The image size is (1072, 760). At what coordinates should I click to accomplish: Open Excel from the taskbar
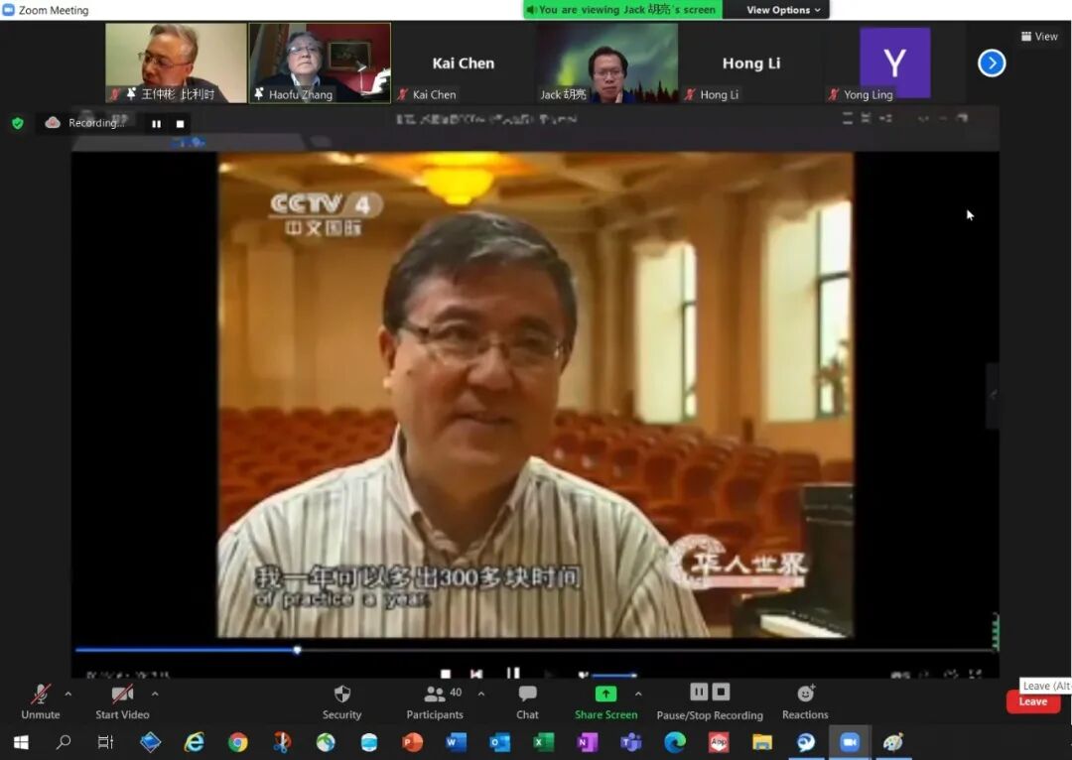point(544,742)
